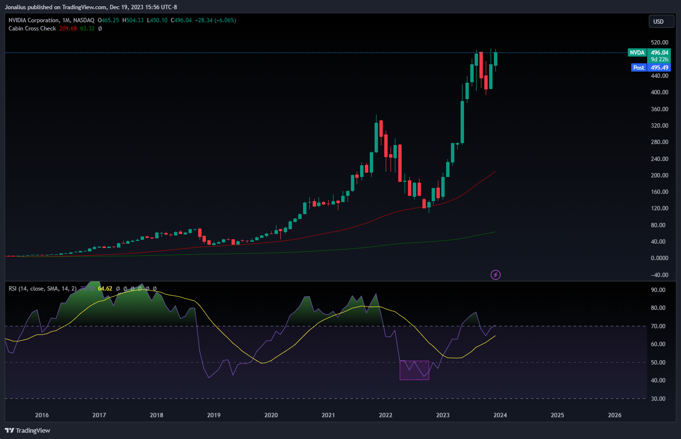The height and width of the screenshot is (439, 681).
Task: Select the RSI (14, close, SMA, 14, 2) legend
Action: (43, 289)
